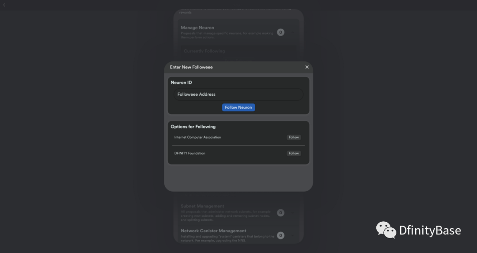This screenshot has height=253, width=477.
Task: Open the Subnet Management topic
Action: (238, 212)
